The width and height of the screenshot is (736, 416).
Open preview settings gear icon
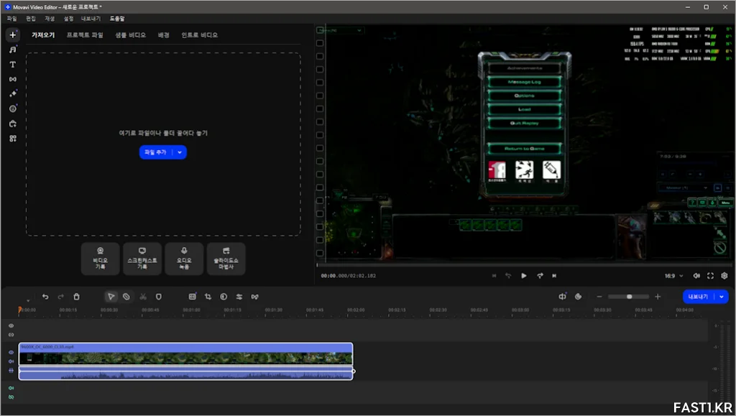point(724,276)
